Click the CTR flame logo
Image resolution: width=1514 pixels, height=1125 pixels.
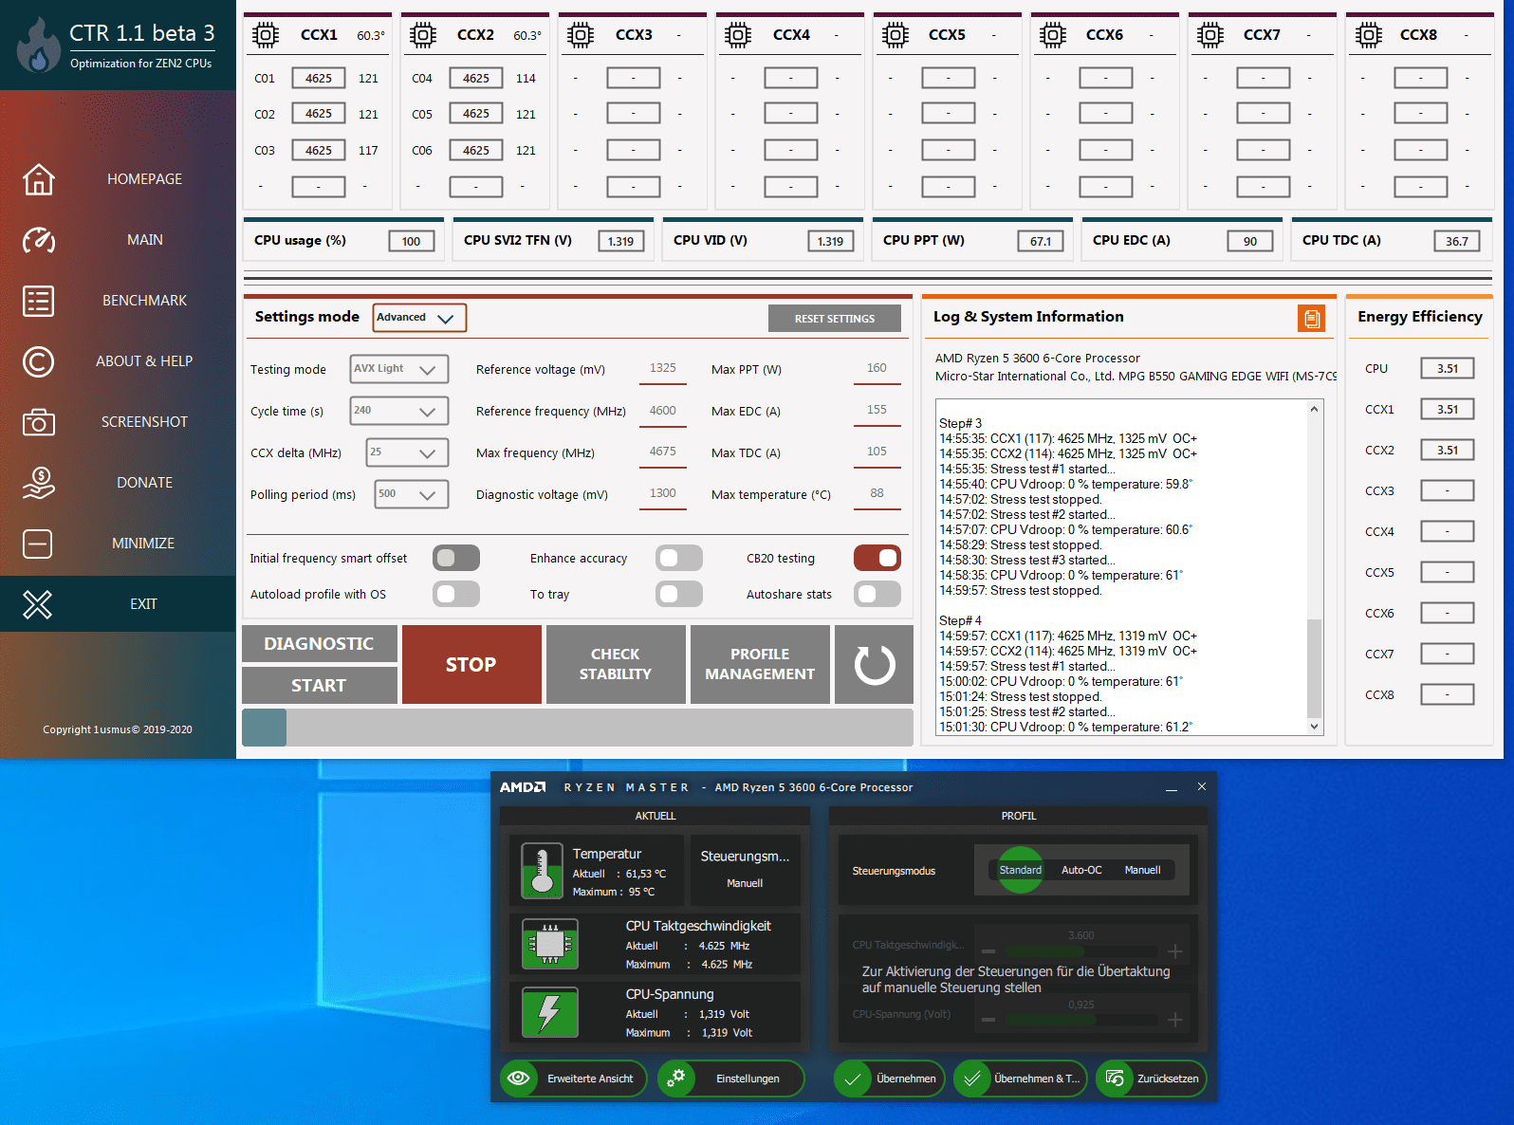[38, 45]
